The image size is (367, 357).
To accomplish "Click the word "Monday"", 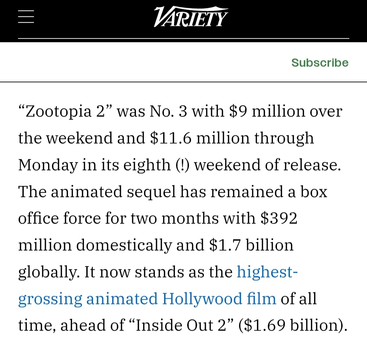I will [48, 165].
